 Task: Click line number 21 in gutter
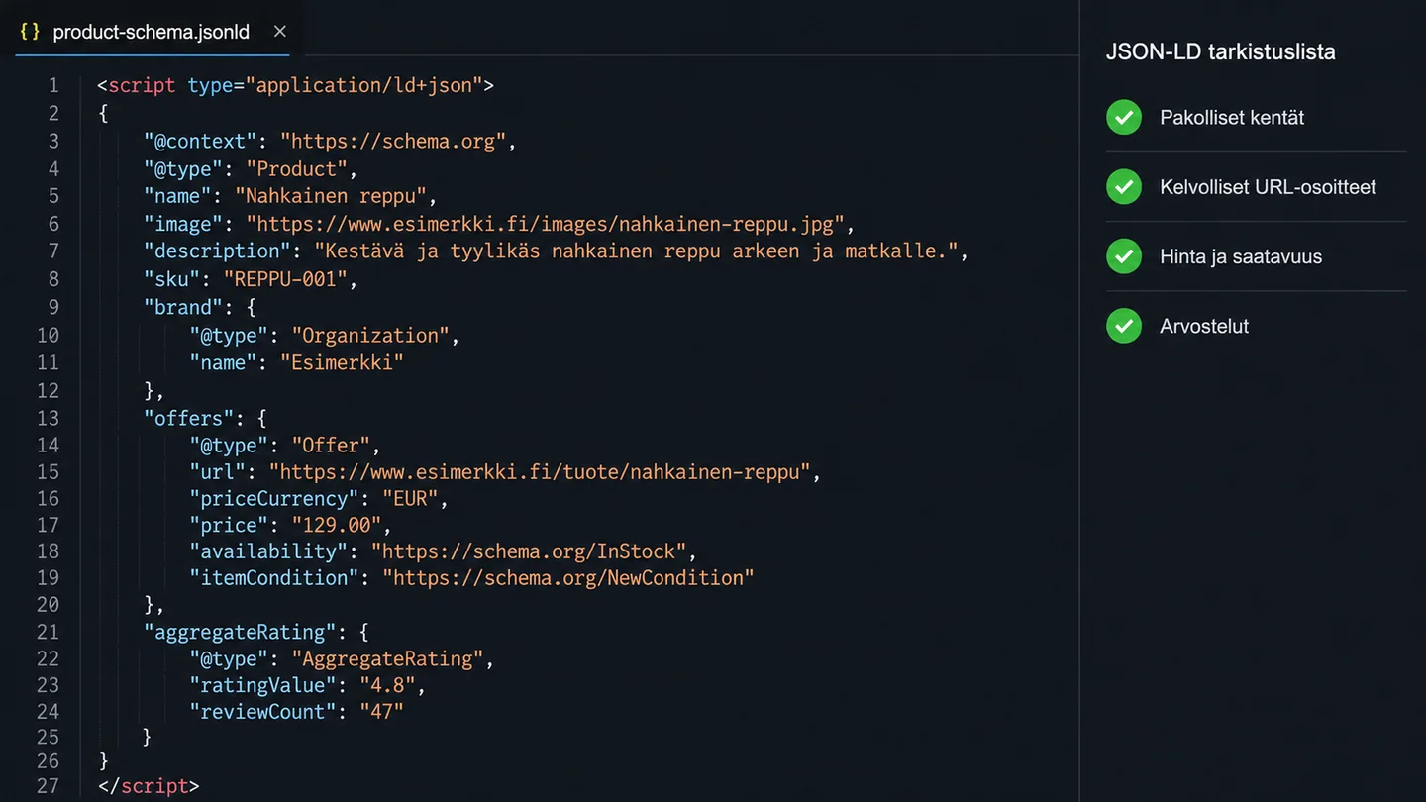(x=48, y=632)
